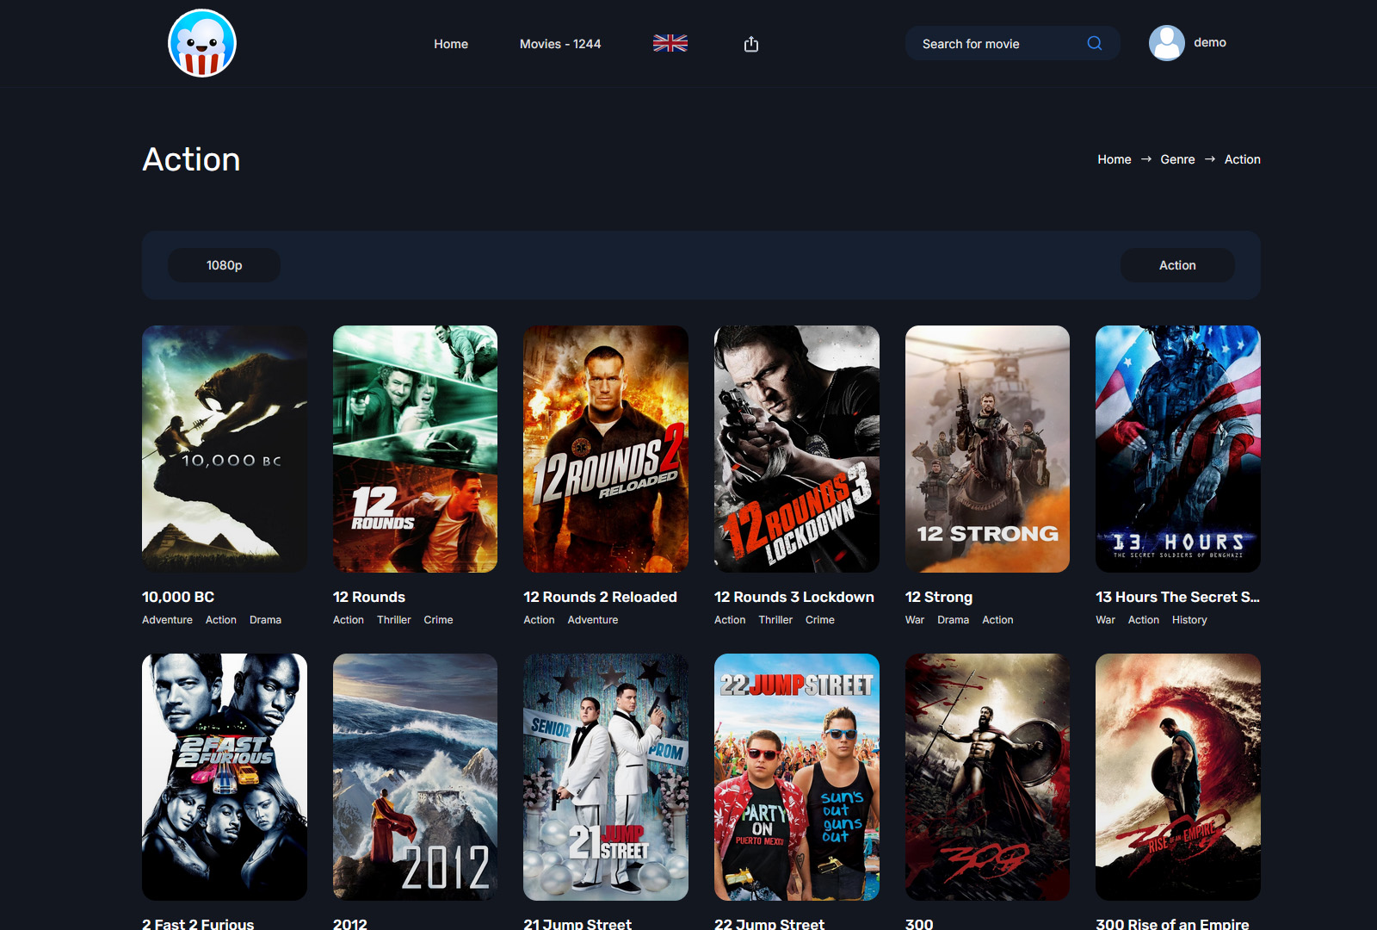This screenshot has width=1377, height=930.
Task: Open the 300 movie poster
Action: pyautogui.click(x=987, y=777)
